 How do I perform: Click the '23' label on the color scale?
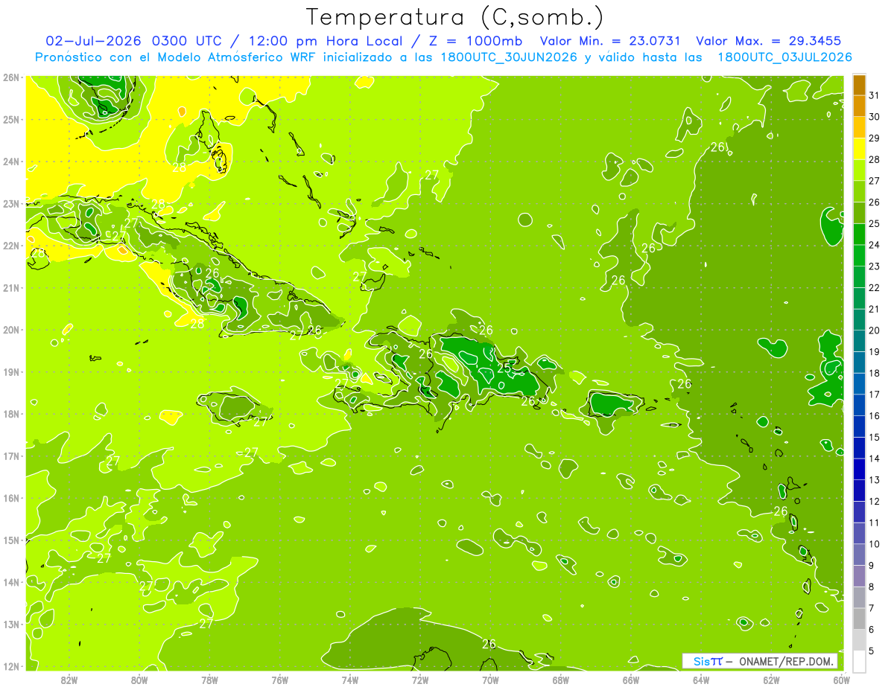click(875, 266)
